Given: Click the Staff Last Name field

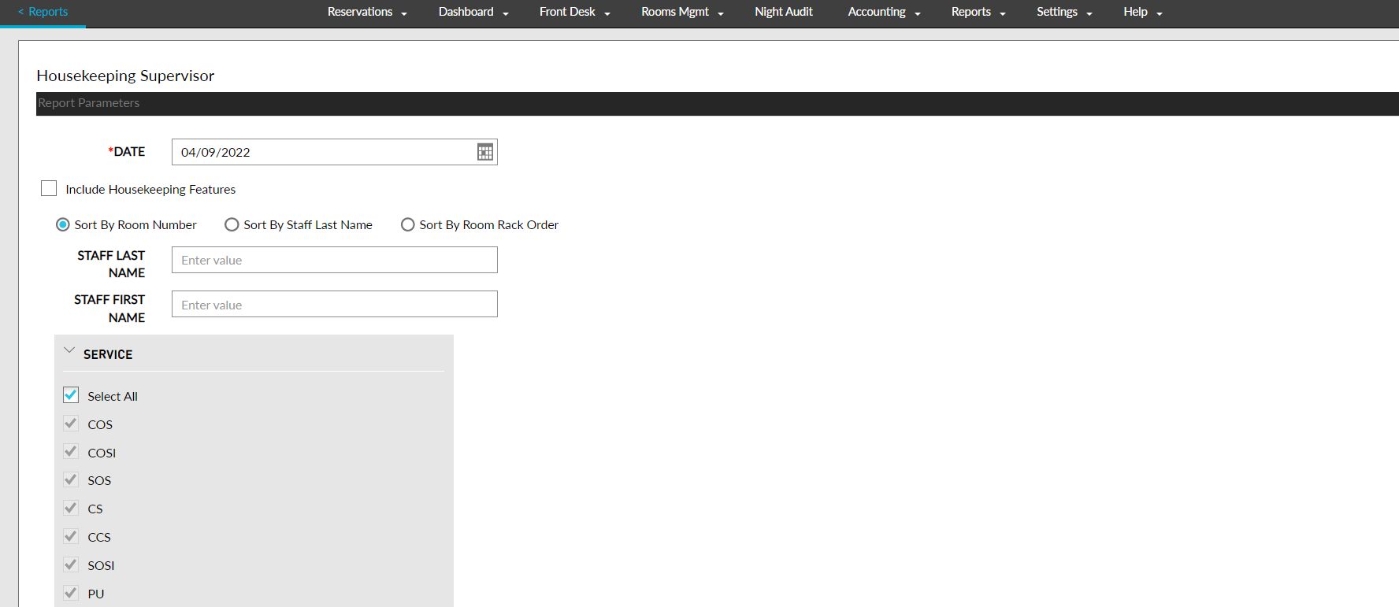Looking at the screenshot, I should click(334, 260).
